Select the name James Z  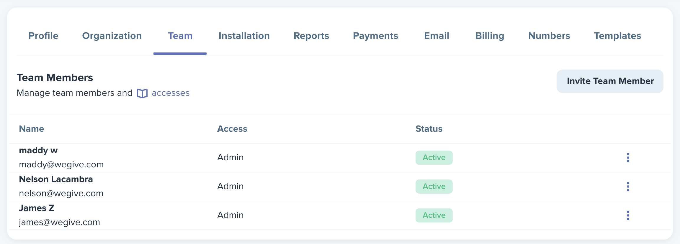(37, 208)
